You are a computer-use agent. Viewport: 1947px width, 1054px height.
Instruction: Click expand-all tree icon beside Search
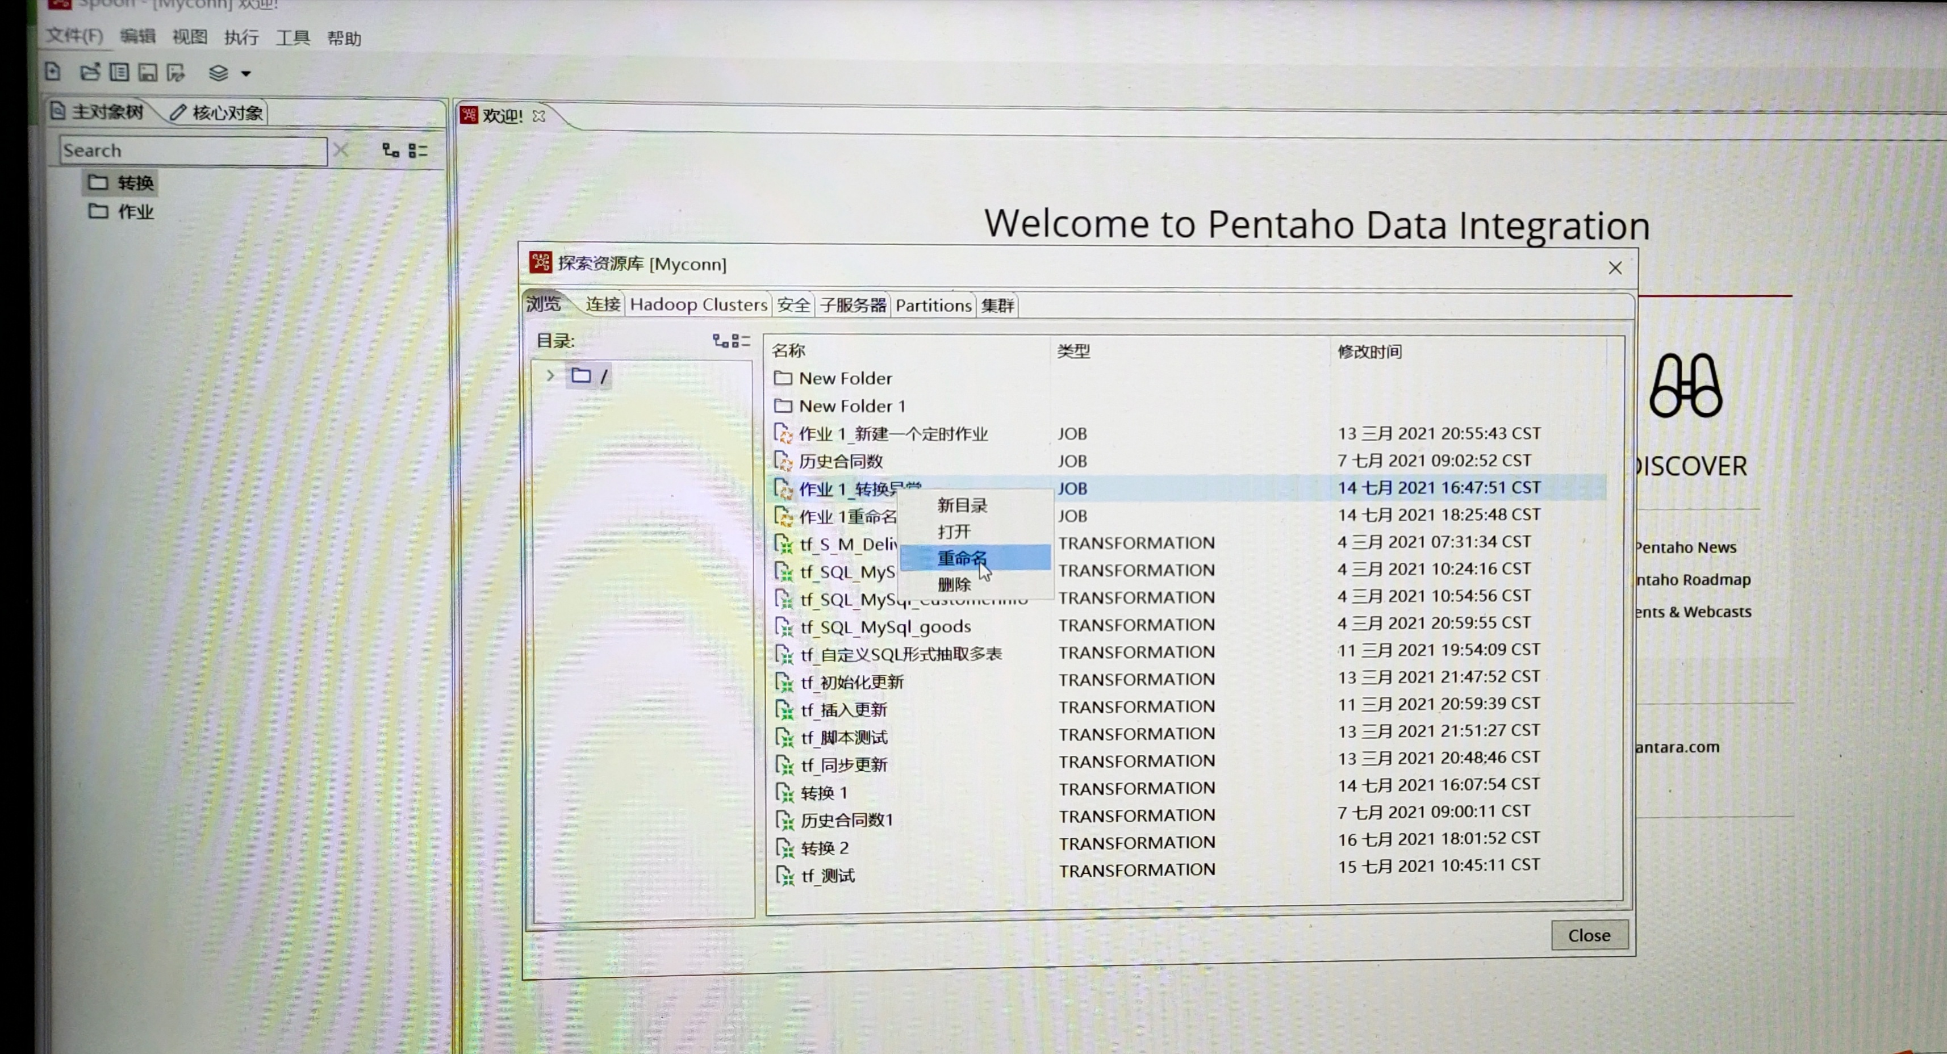coord(391,150)
